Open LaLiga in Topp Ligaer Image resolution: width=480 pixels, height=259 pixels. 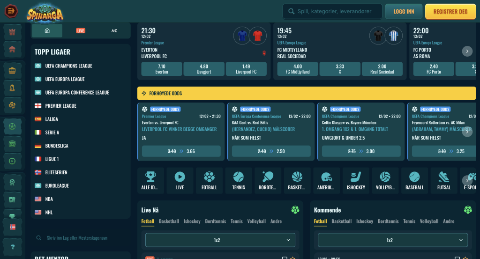52,119
